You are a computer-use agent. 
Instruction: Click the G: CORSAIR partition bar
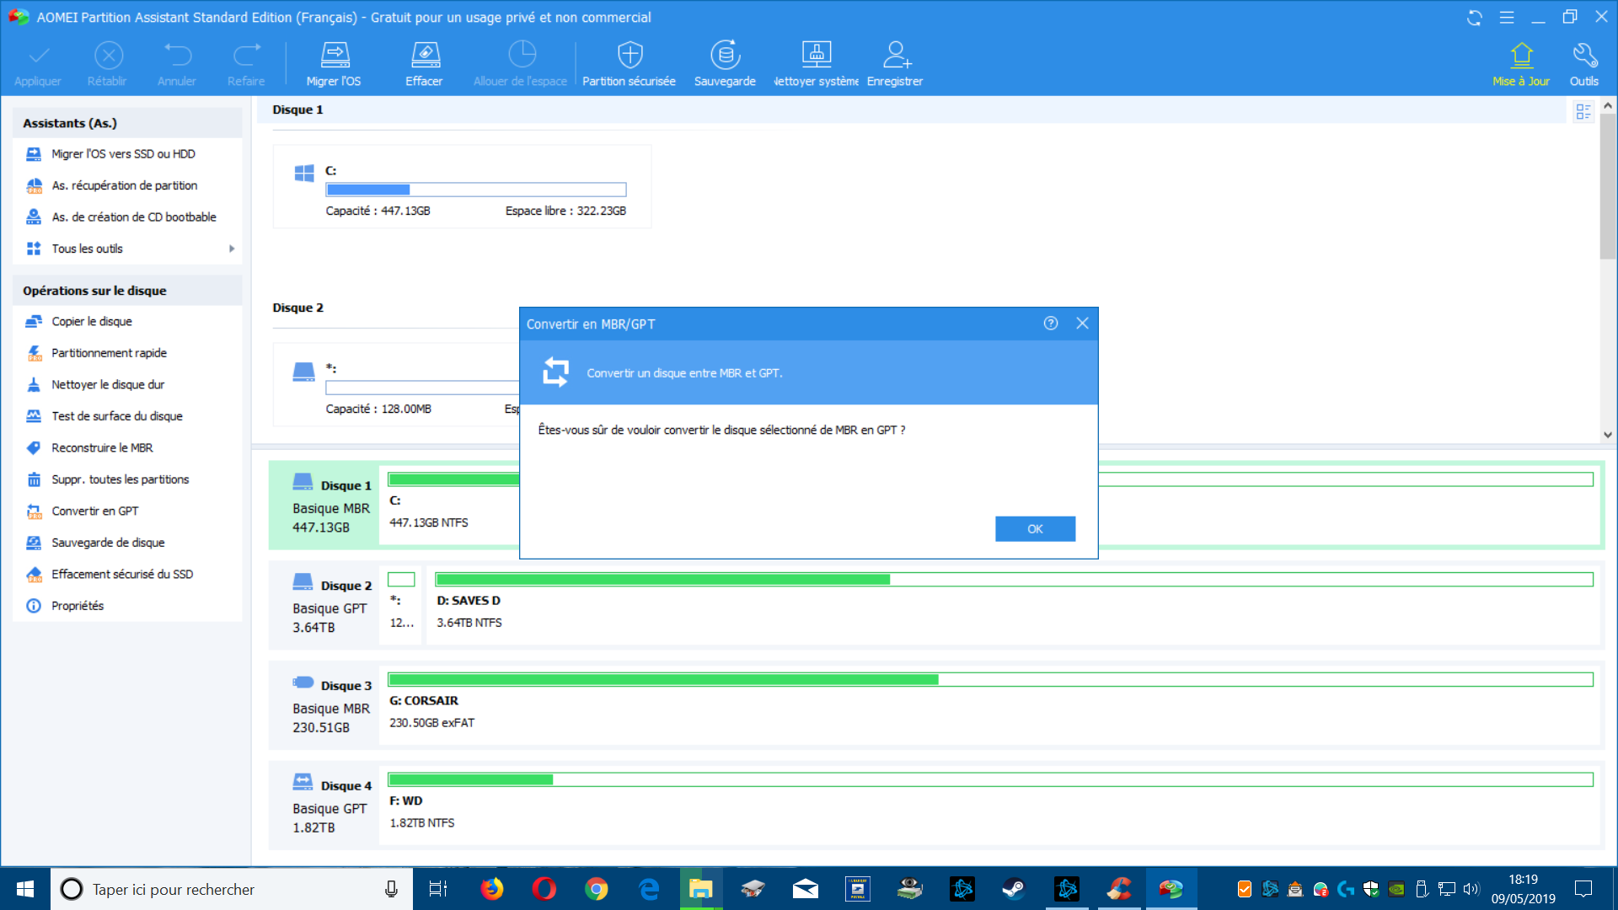click(x=989, y=679)
